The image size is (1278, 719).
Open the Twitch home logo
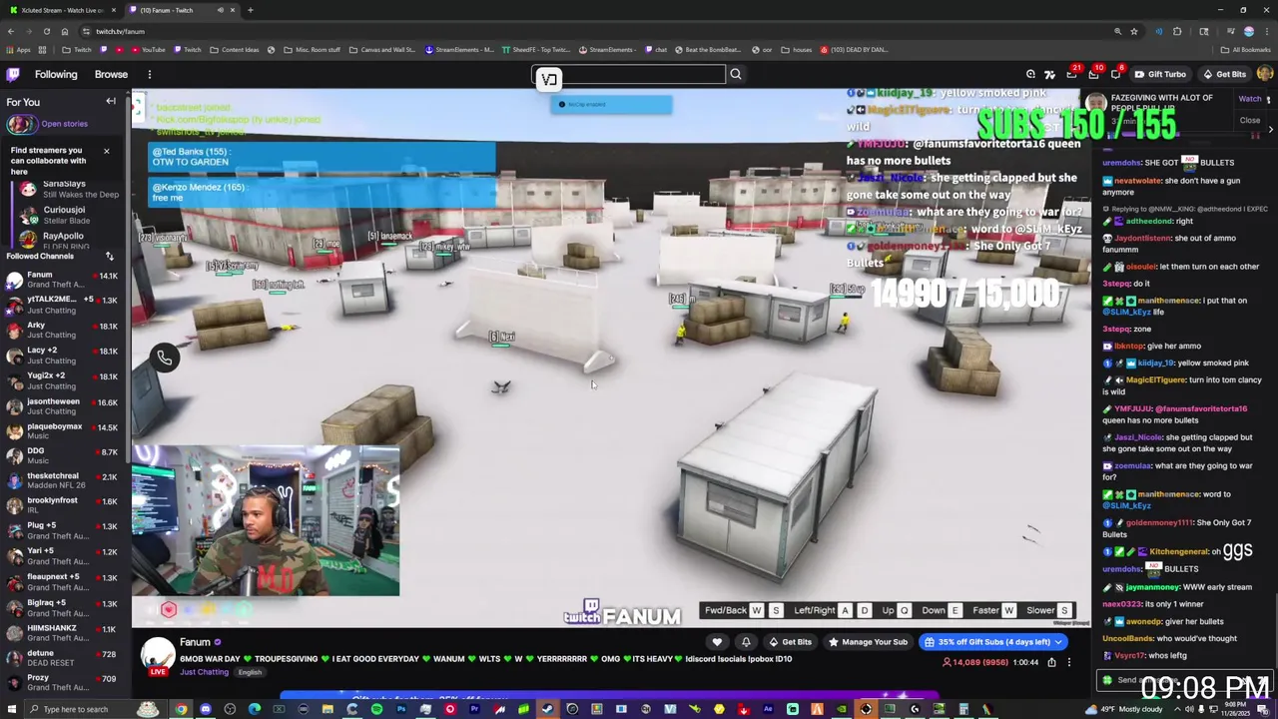[x=13, y=74]
